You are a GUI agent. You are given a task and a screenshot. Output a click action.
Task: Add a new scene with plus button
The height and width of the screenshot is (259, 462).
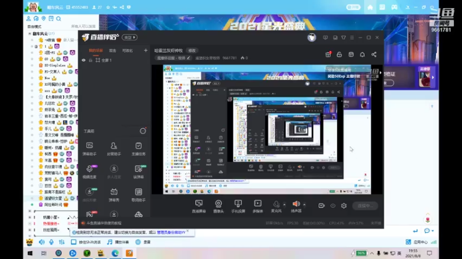click(x=146, y=51)
